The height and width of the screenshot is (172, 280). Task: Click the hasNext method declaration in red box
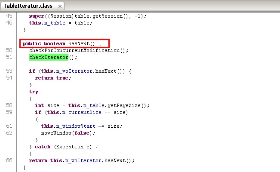pos(65,43)
